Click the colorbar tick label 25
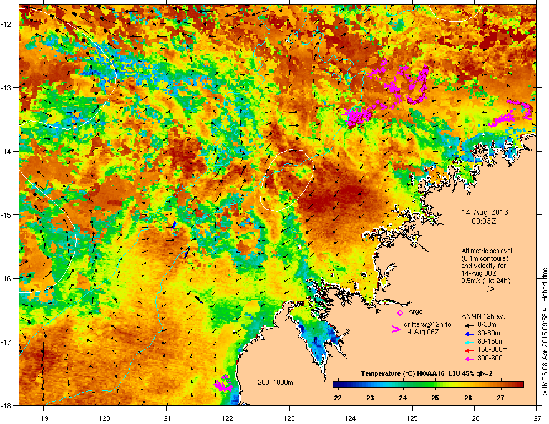The image size is (549, 424). pos(435,398)
